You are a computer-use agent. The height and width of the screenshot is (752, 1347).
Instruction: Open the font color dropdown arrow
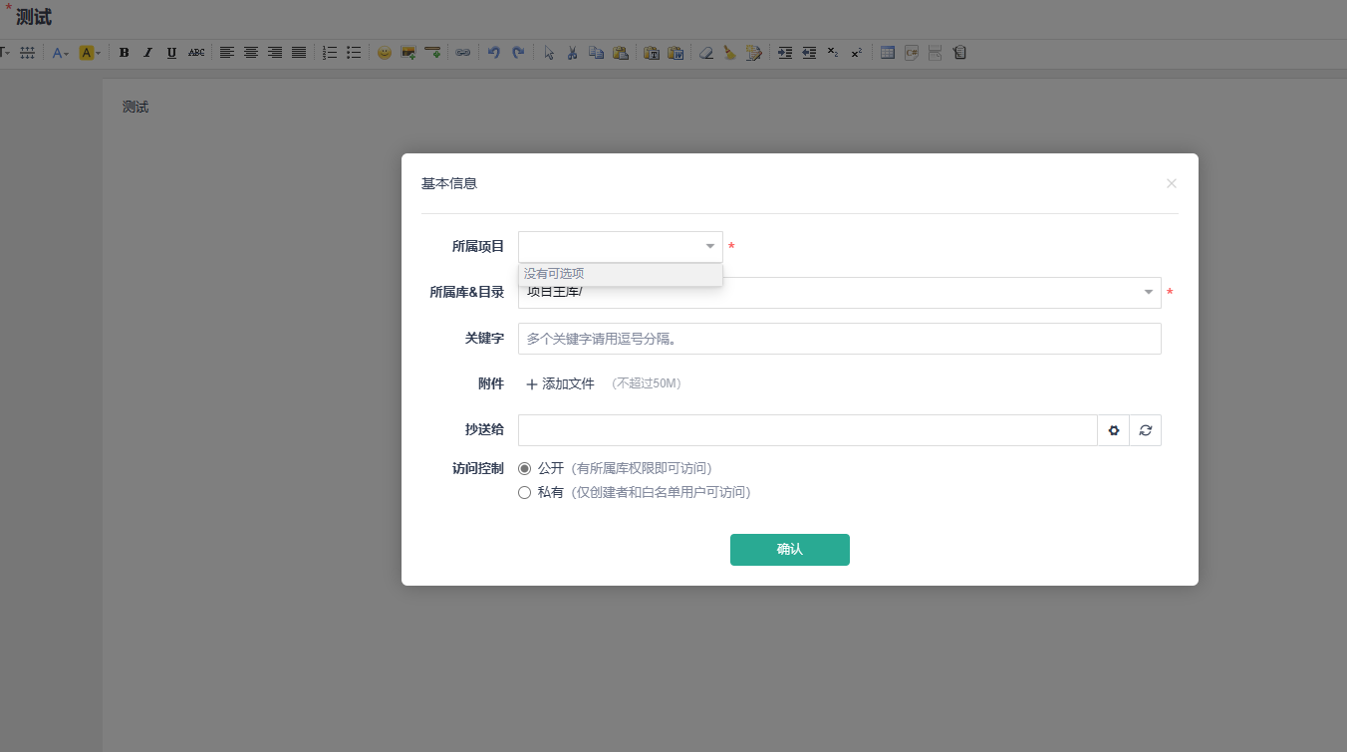[67, 53]
